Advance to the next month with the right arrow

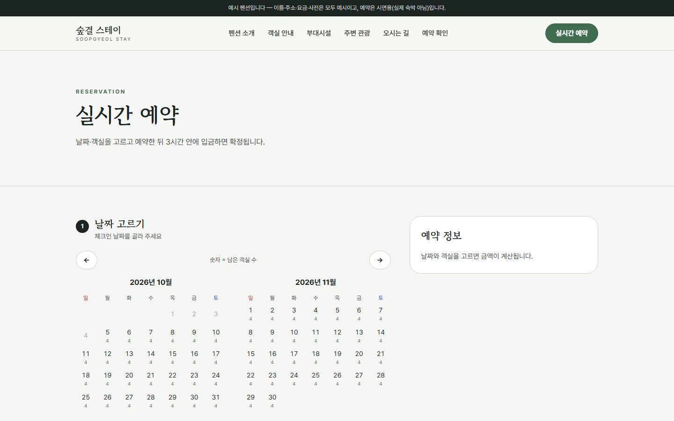(380, 260)
